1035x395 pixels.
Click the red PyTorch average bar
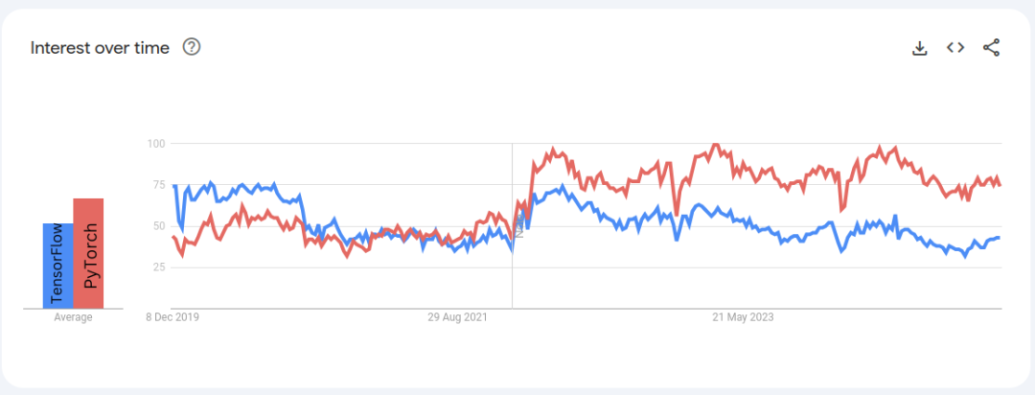pyautogui.click(x=88, y=254)
